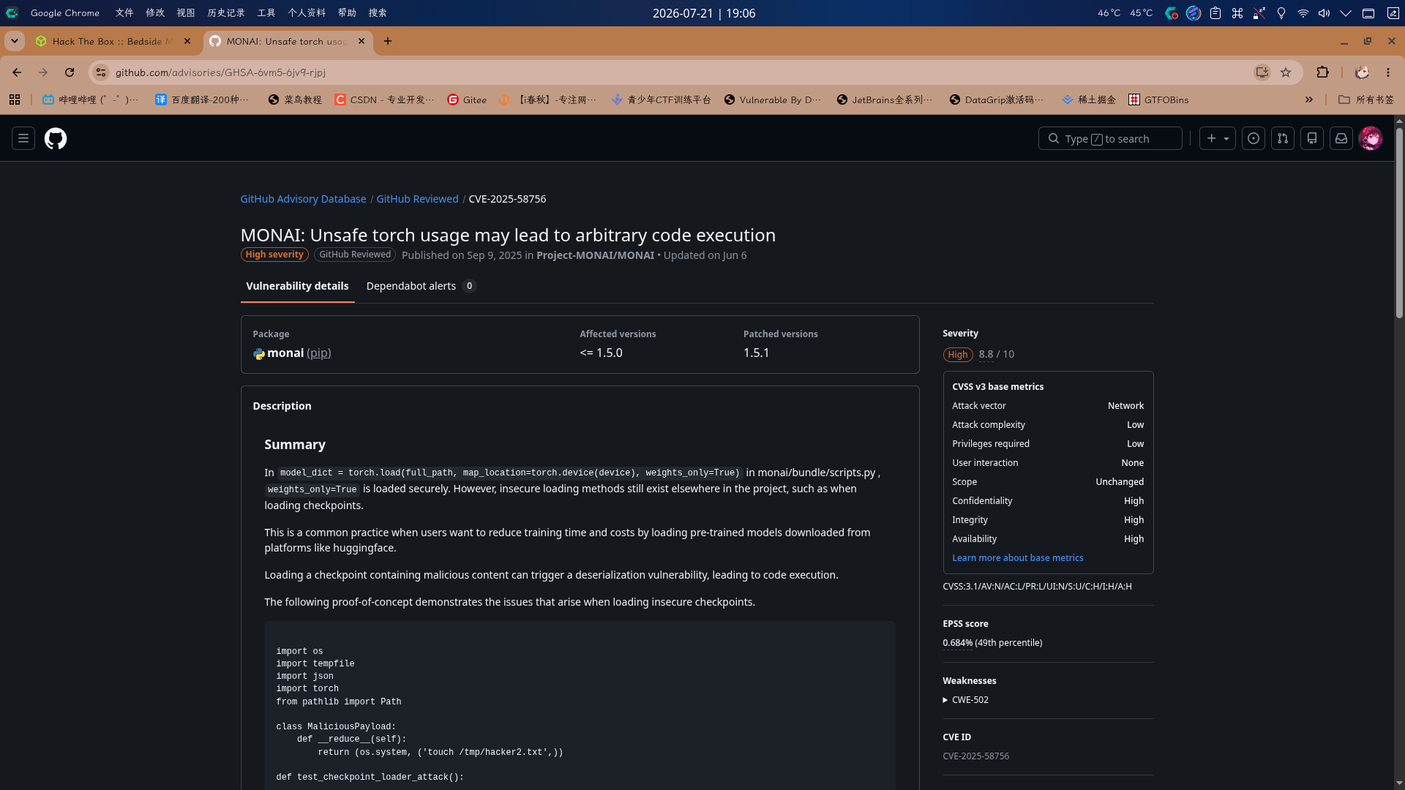Open the GitHub global navigation hamburger menu
The height and width of the screenshot is (790, 1405).
(23, 138)
